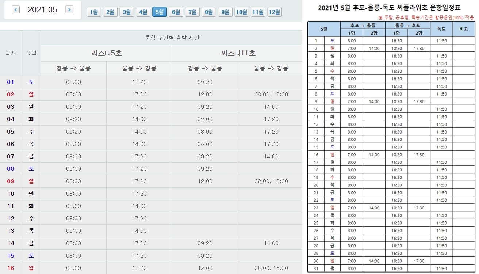Select date 16 in left schedule
The width and height of the screenshot is (479, 274).
[11, 268]
